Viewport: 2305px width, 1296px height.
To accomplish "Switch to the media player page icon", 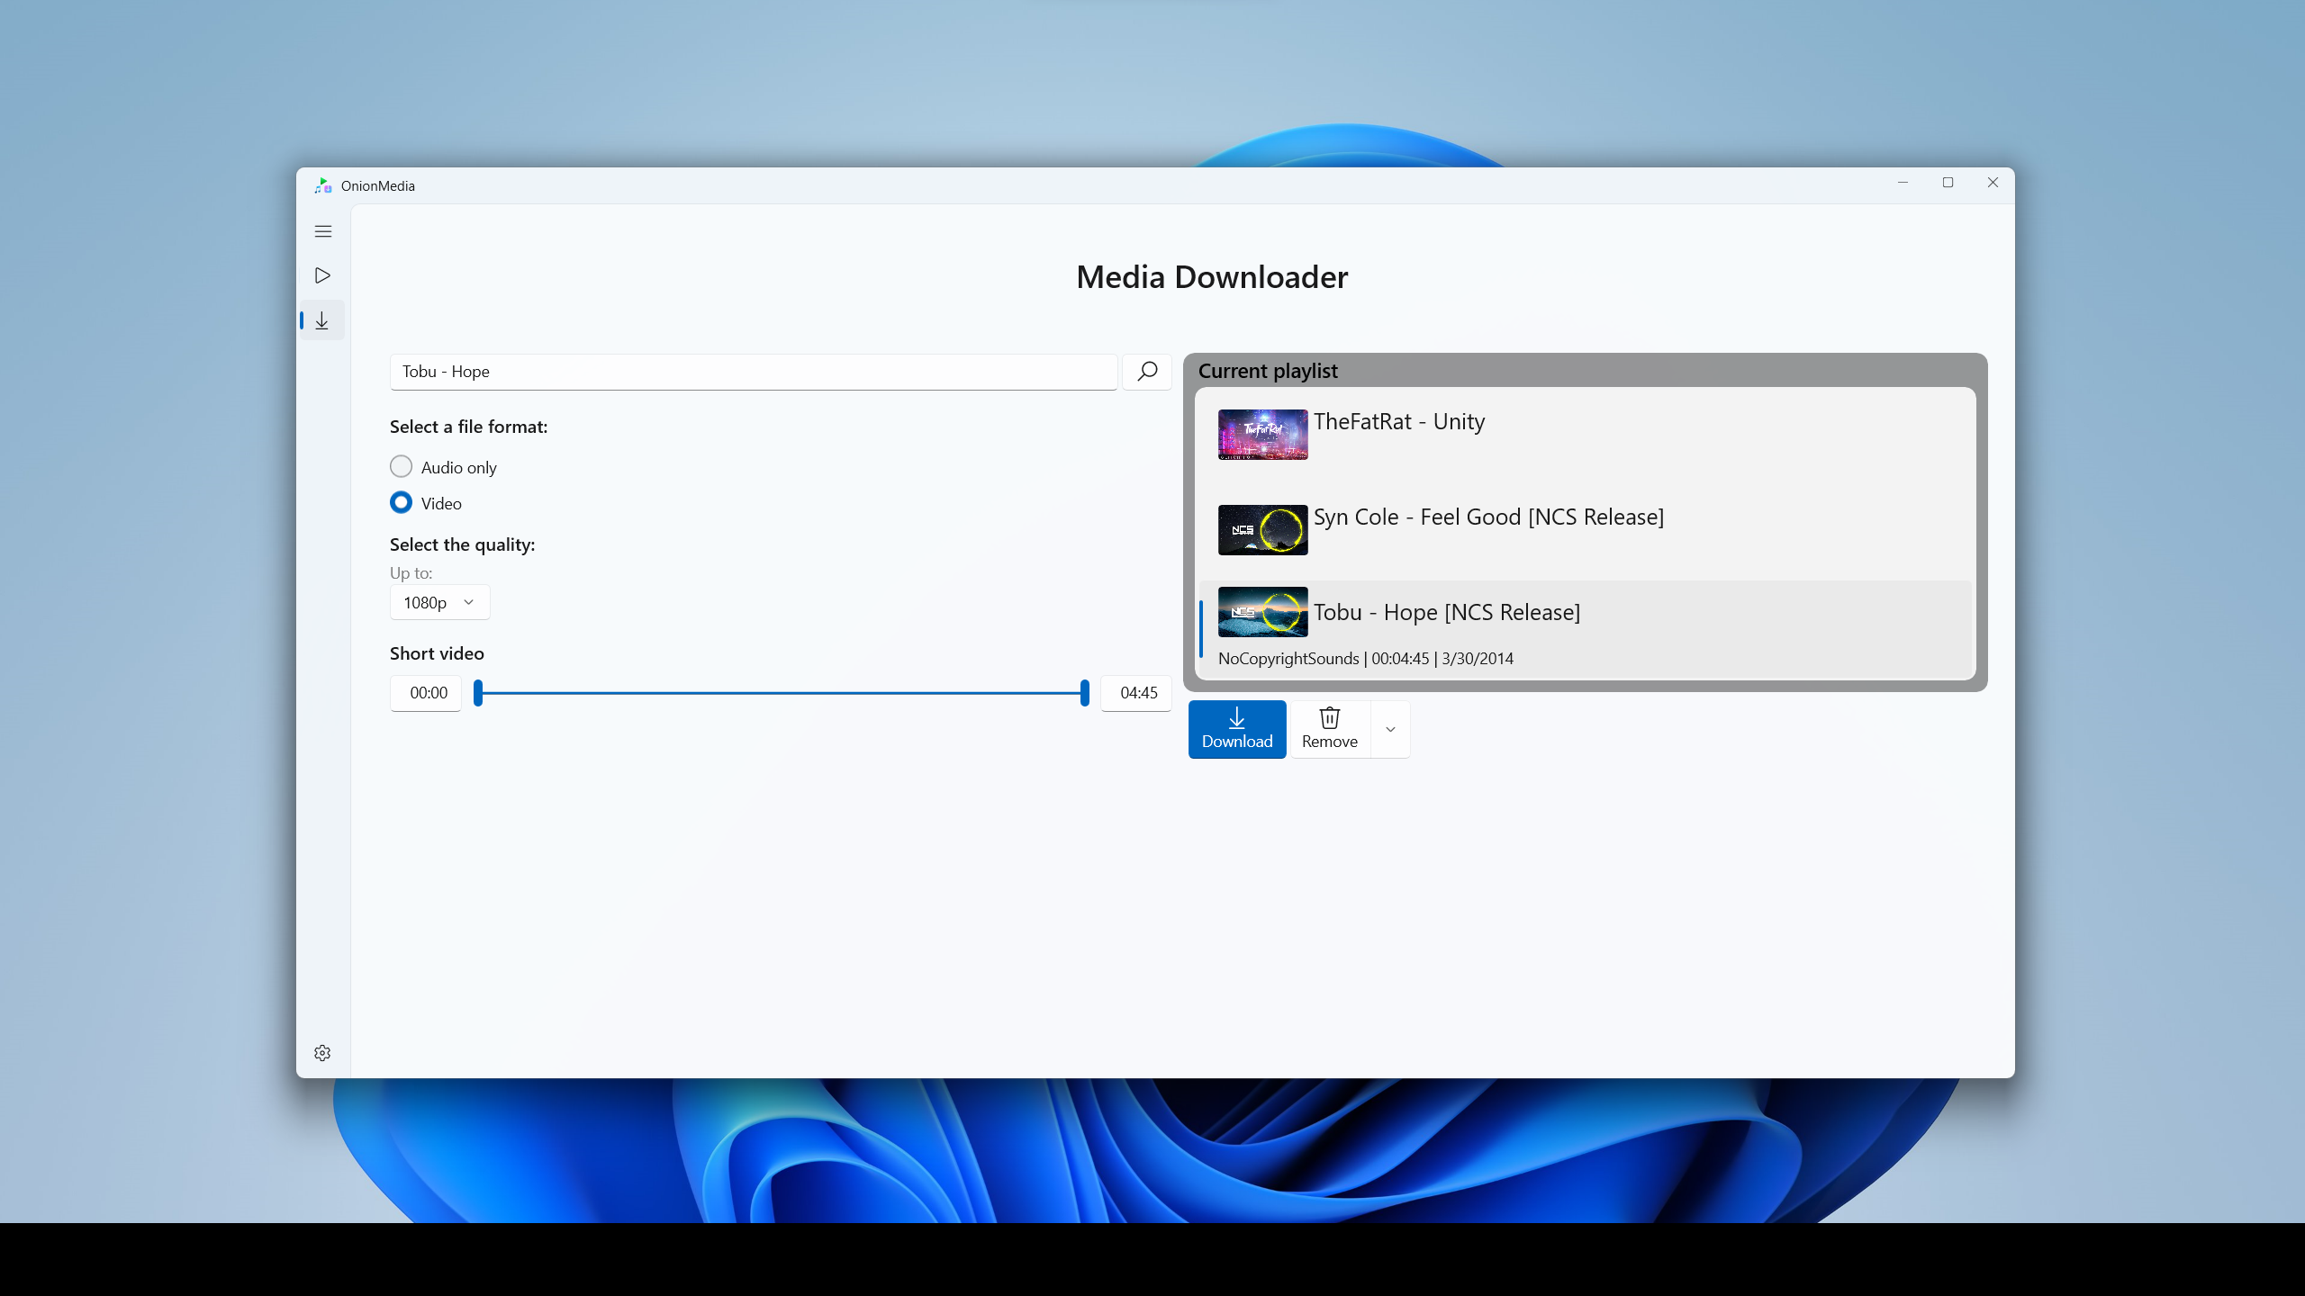I will (x=322, y=275).
